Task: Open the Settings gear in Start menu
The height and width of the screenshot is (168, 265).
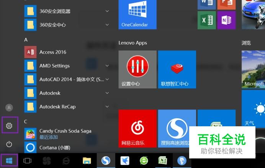Action: pos(9,126)
